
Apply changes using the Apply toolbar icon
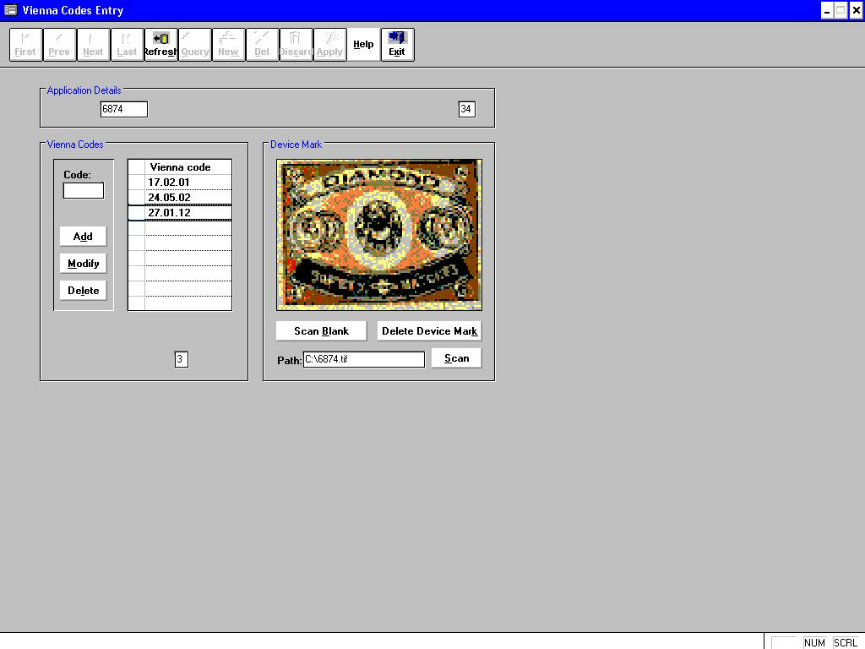click(x=329, y=44)
